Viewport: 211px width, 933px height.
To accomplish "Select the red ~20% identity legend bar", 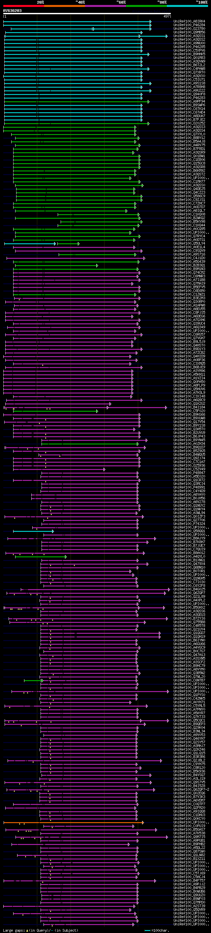I will tap(23, 6).
